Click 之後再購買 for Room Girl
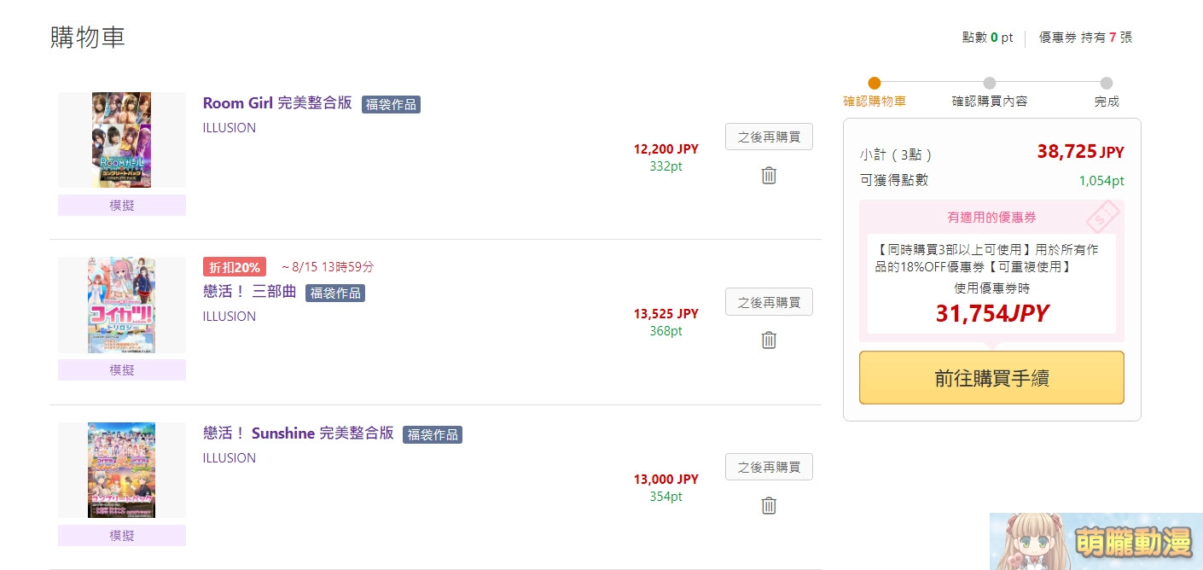 tap(769, 137)
